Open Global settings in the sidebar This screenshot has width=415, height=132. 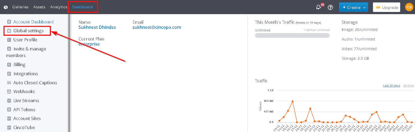pos(28,31)
